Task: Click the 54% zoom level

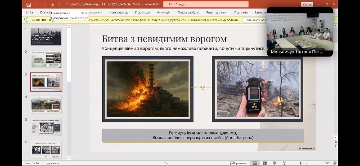Action: point(328,163)
